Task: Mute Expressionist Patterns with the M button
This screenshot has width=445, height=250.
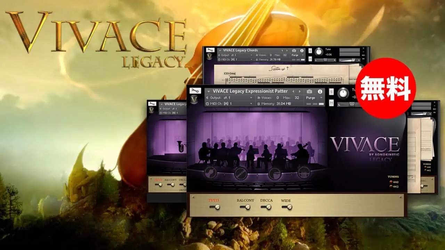Action: pyautogui.click(x=331, y=103)
